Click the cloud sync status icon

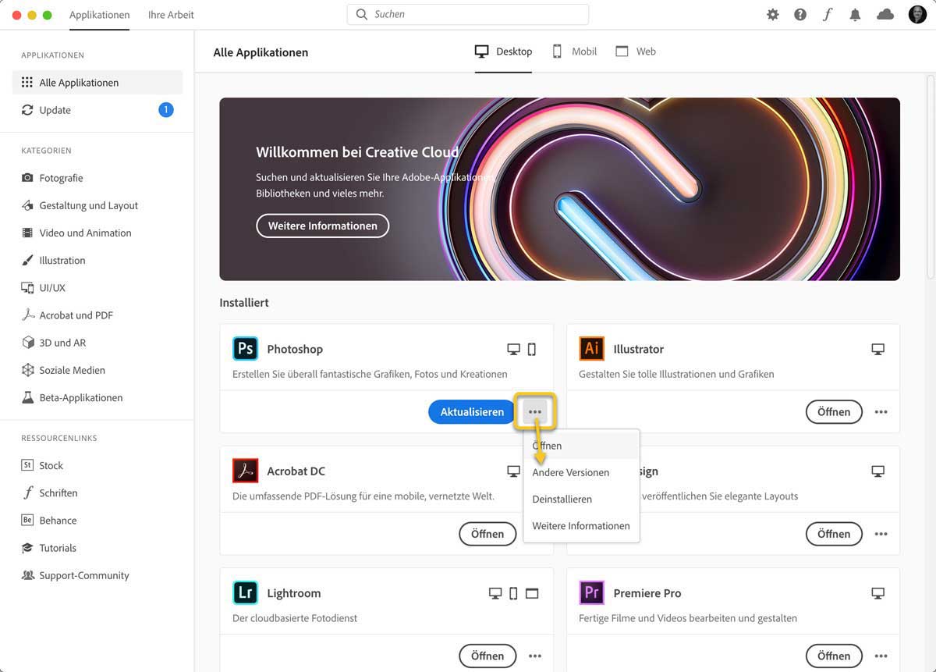pos(885,15)
